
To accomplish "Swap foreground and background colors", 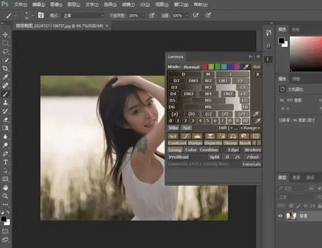I will (8, 212).
